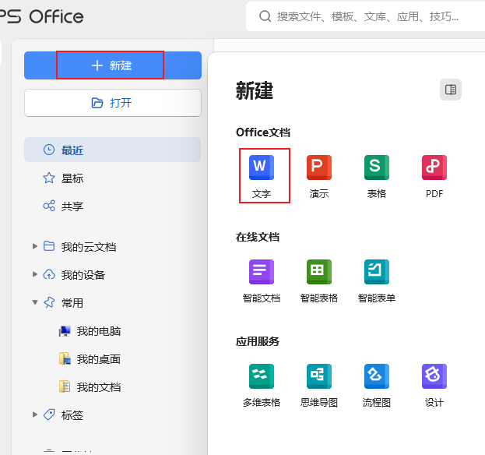Expand the 我的云文档 tree arrow
Viewport: 485px width, 455px height.
pos(35,246)
